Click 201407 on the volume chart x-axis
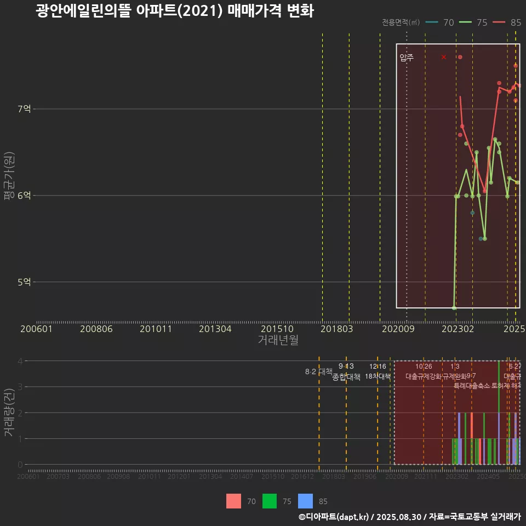526x526 pixels. click(242, 476)
